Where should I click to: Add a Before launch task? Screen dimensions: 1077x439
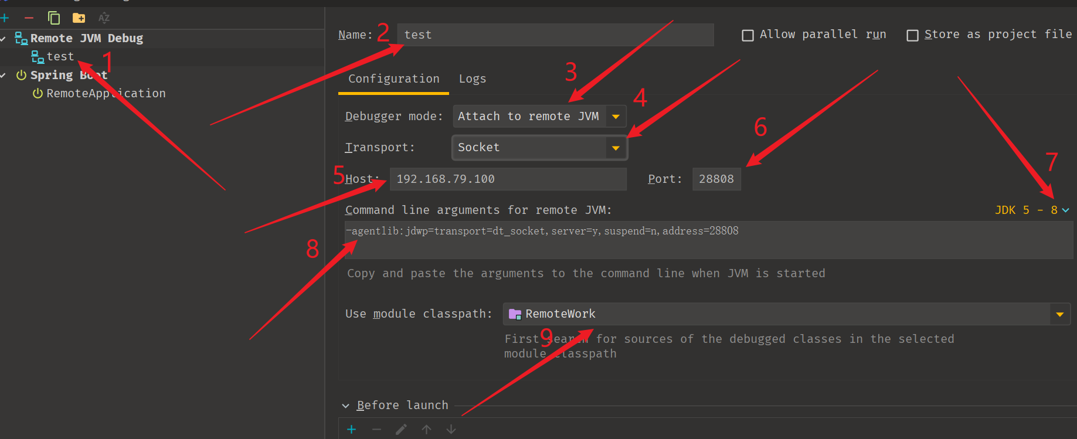pos(352,430)
